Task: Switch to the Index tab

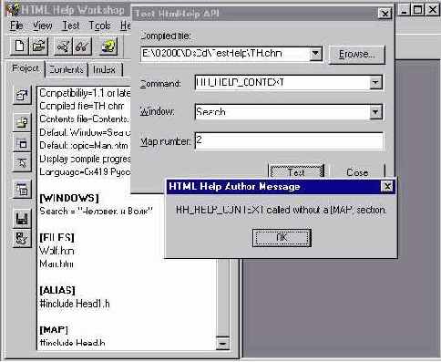Action: [x=105, y=69]
